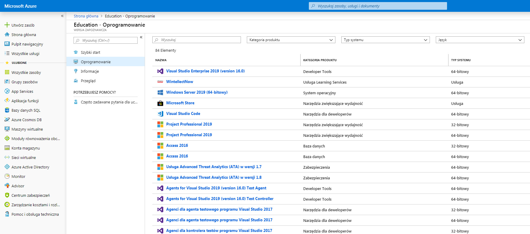
Task: Click the Strona główna home icon in sidebar
Action: click(x=7, y=35)
